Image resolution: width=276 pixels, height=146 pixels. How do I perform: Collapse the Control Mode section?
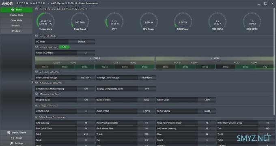point(37,36)
